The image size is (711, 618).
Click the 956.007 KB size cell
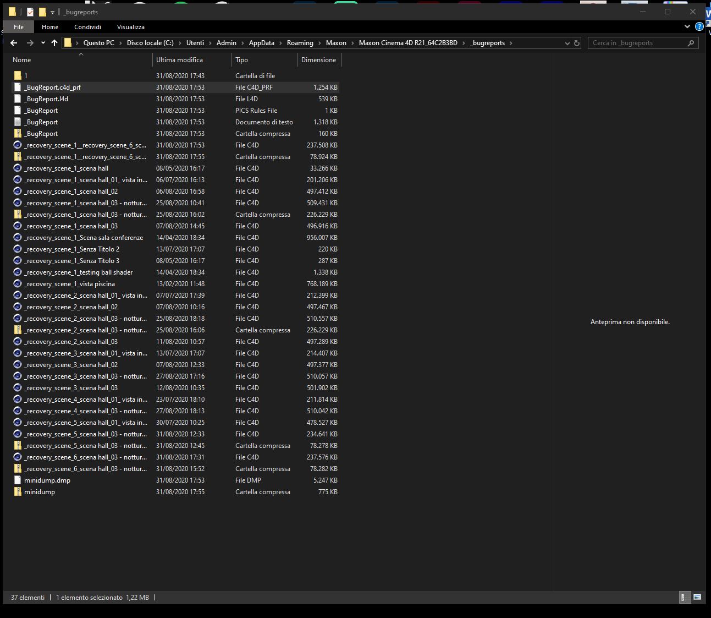pos(322,237)
